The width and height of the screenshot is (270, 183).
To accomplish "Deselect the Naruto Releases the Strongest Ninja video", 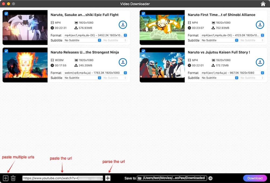I will (x=6, y=51).
